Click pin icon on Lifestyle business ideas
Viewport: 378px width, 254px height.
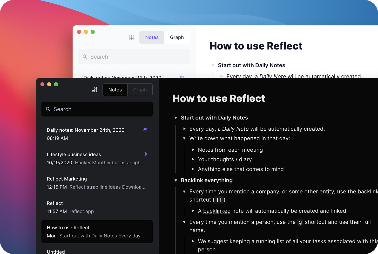click(145, 154)
